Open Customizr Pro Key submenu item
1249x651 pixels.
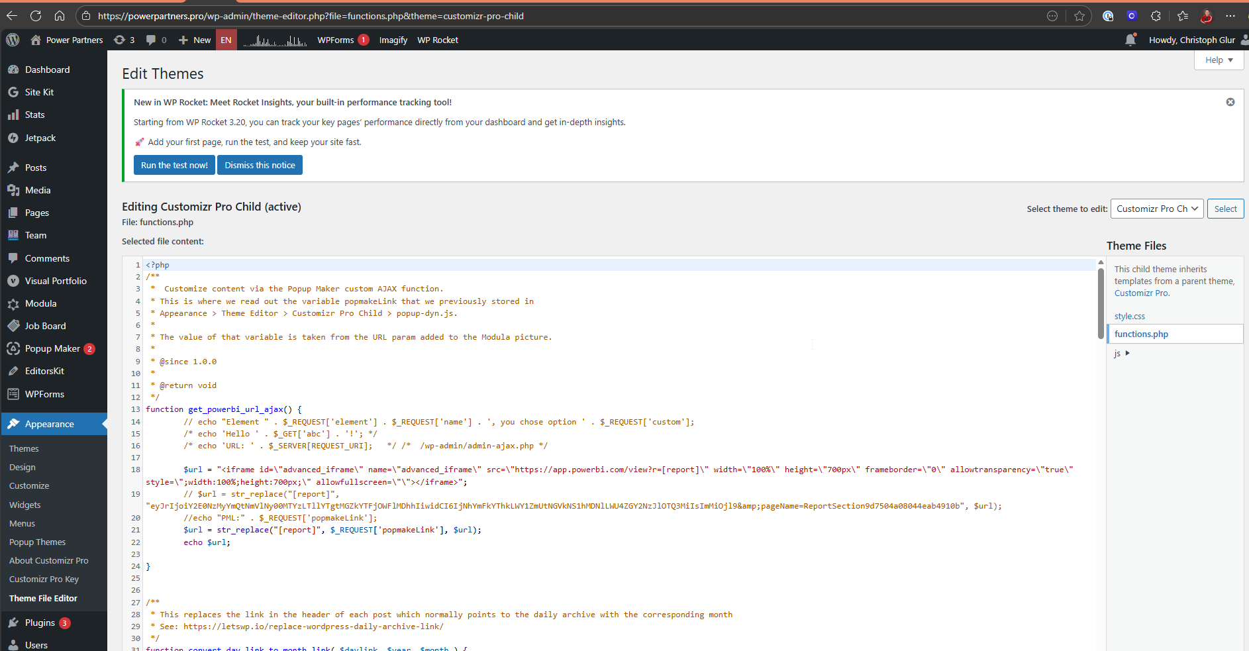44,579
